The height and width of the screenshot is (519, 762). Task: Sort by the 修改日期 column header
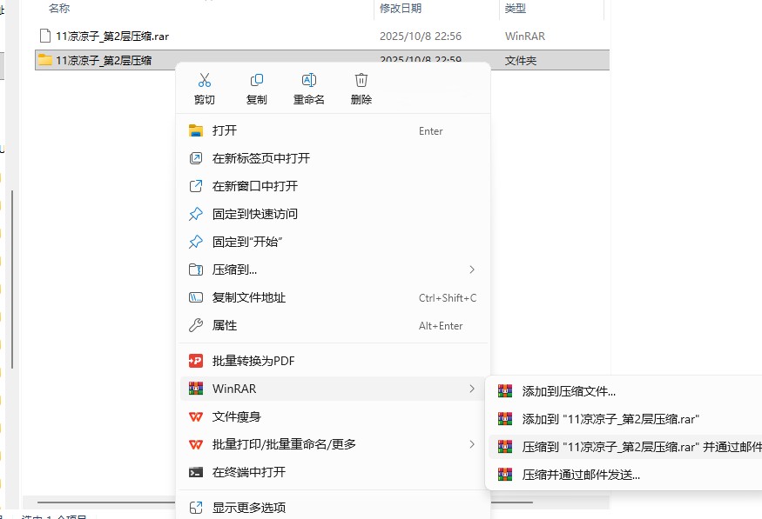tap(401, 8)
